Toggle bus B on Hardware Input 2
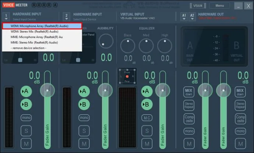254x153 pixels. coord(84,104)
